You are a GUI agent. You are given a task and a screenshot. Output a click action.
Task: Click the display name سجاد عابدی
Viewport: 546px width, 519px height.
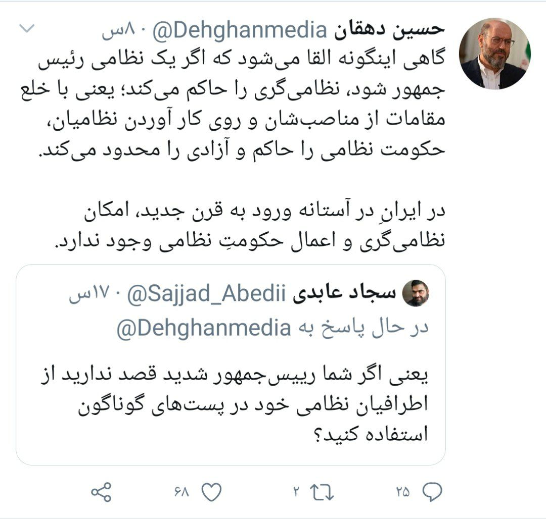point(344,293)
